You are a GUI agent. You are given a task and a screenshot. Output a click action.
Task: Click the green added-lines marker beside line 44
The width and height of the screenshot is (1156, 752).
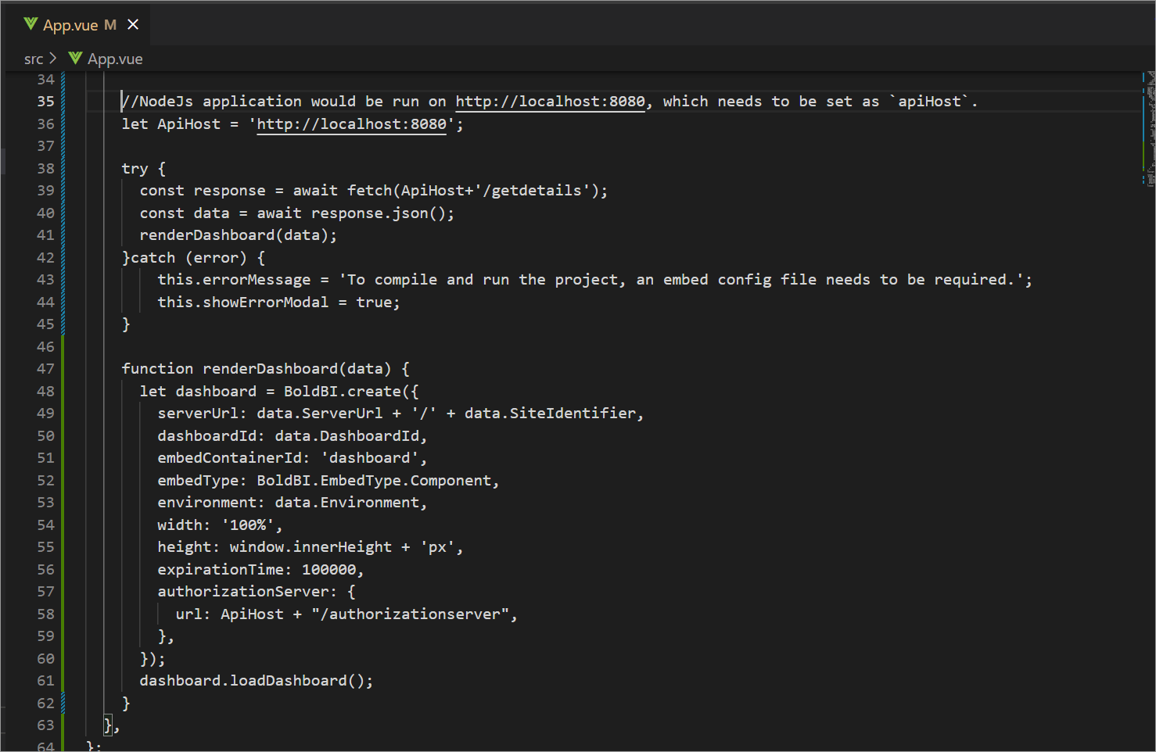click(64, 302)
